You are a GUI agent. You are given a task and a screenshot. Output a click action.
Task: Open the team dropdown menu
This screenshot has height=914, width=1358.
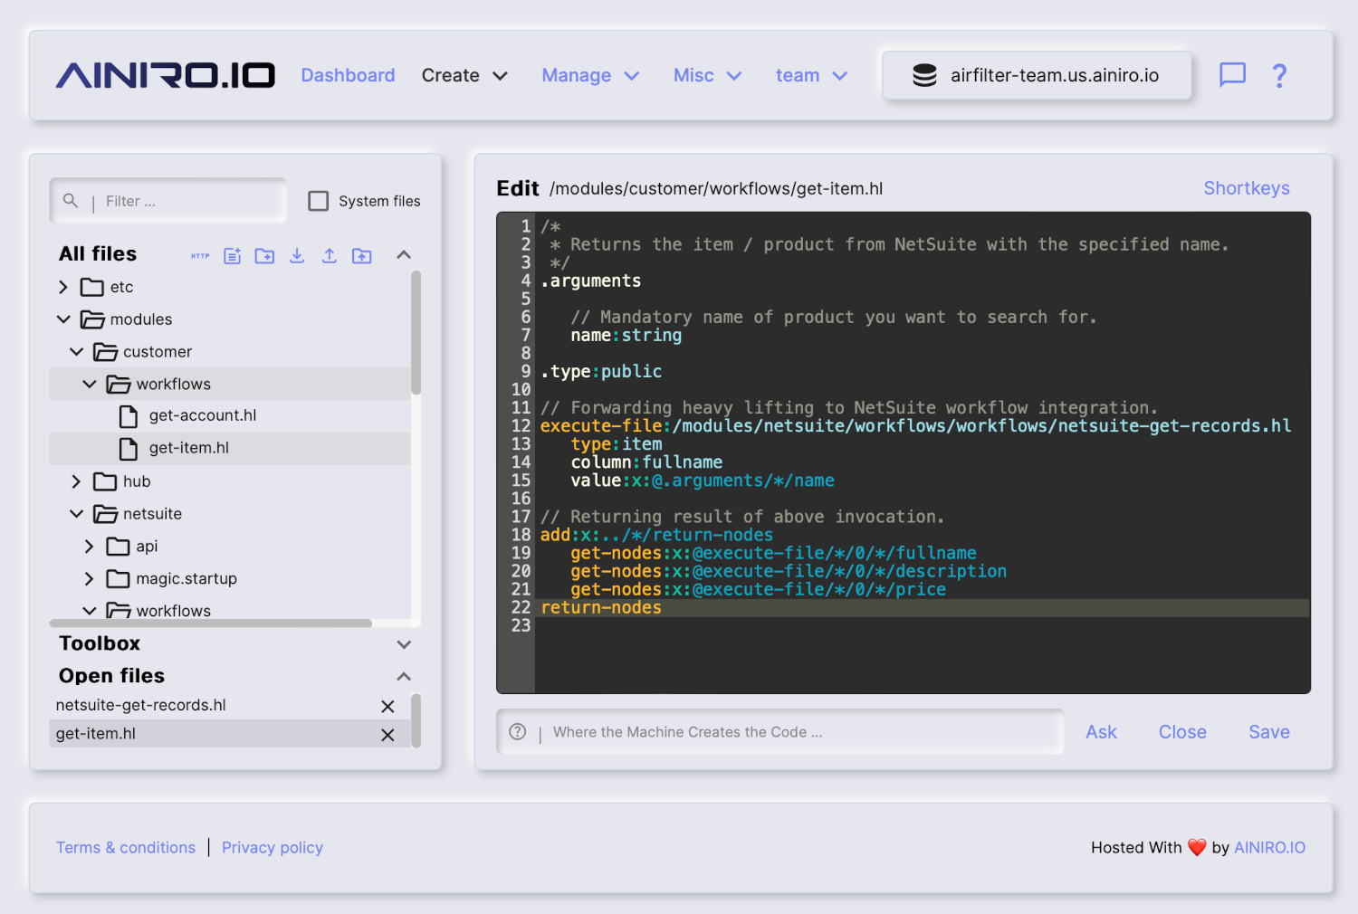[x=811, y=75]
